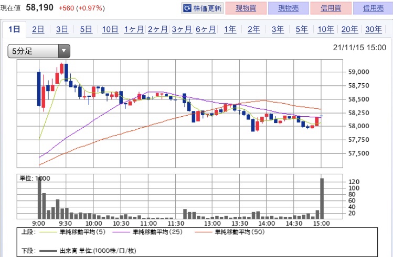Switch to the 20年 chart period

349,29
